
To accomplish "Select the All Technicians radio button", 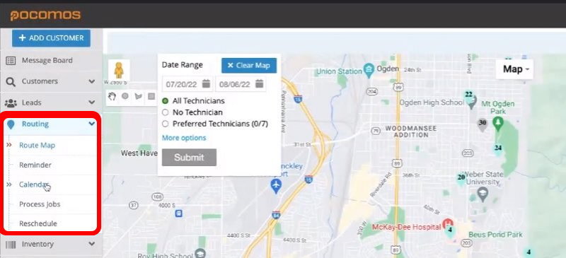I will (x=166, y=100).
